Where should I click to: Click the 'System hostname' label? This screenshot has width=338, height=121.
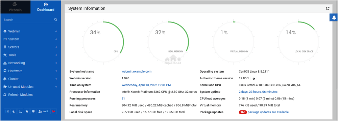point(82,72)
